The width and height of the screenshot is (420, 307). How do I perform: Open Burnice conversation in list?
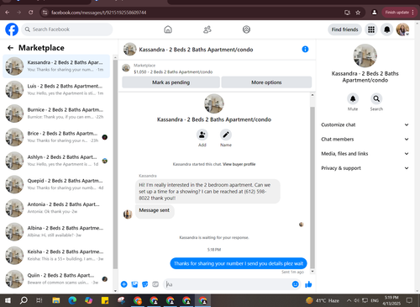coord(56,114)
